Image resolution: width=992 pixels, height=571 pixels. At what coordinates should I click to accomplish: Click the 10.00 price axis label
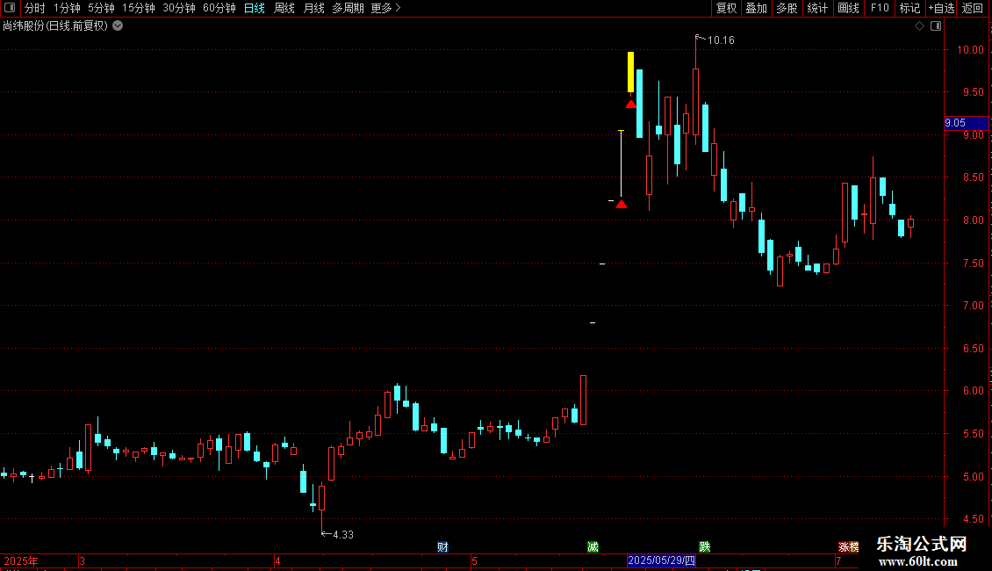coord(970,50)
